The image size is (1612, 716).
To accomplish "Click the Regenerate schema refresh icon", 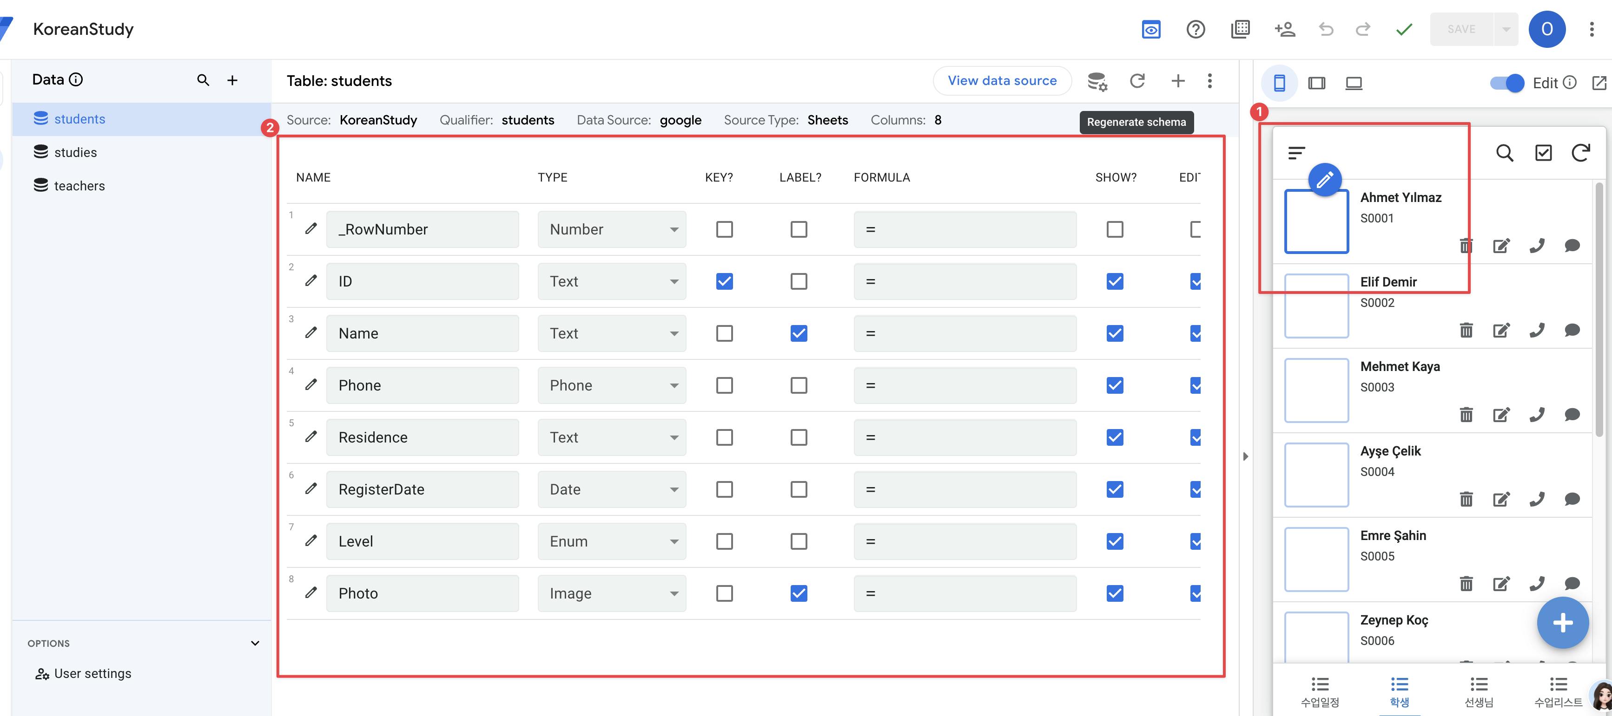I will tap(1137, 81).
